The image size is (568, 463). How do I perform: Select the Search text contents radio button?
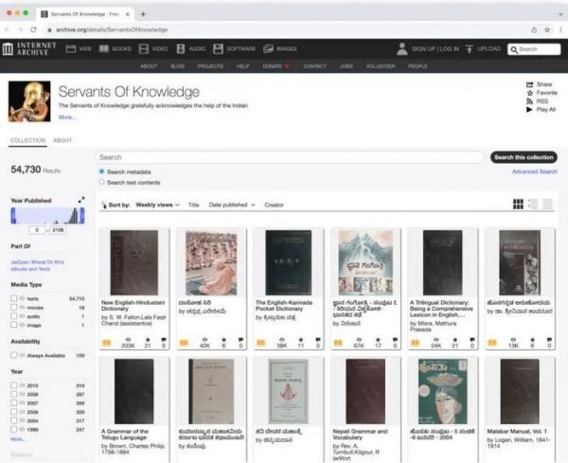coord(102,182)
